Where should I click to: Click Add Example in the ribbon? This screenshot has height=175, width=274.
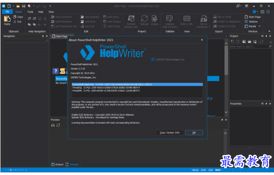click(90, 17)
